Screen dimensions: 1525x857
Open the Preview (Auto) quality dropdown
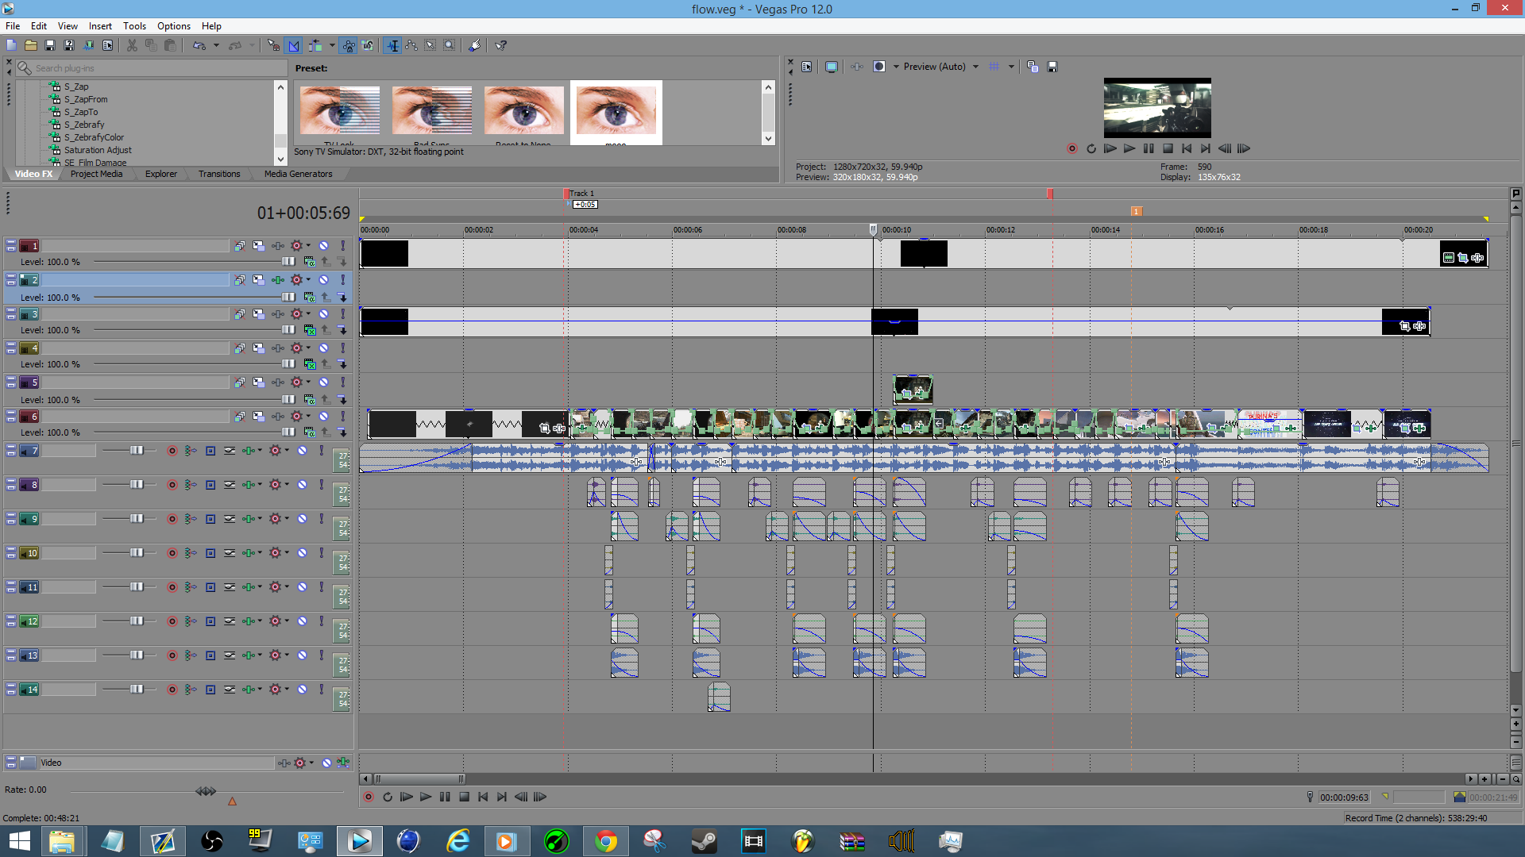click(975, 67)
